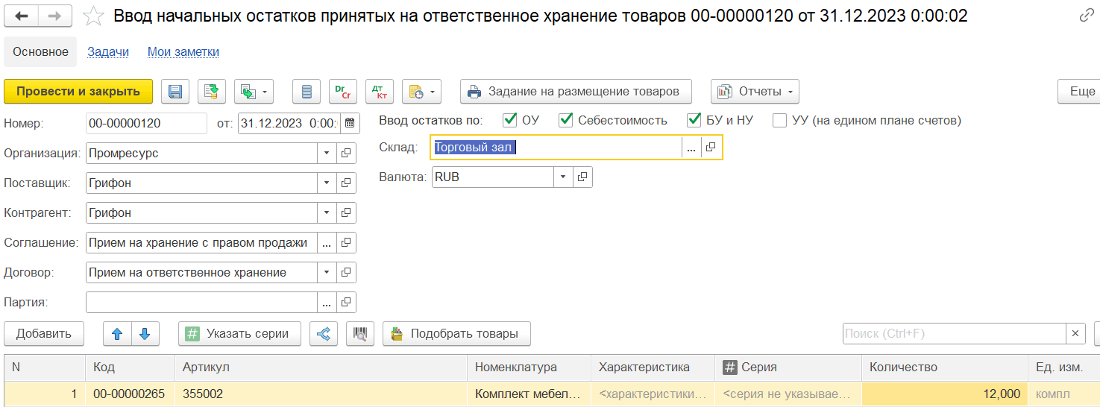Enable УУ (на едином плане счетов) checkbox
Image resolution: width=1100 pixels, height=407 pixels.
coord(780,120)
